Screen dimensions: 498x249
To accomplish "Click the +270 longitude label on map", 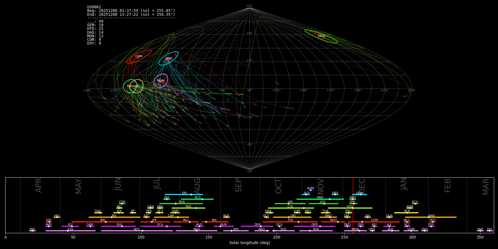I will coord(330,90).
